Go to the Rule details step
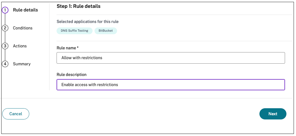 (25, 10)
